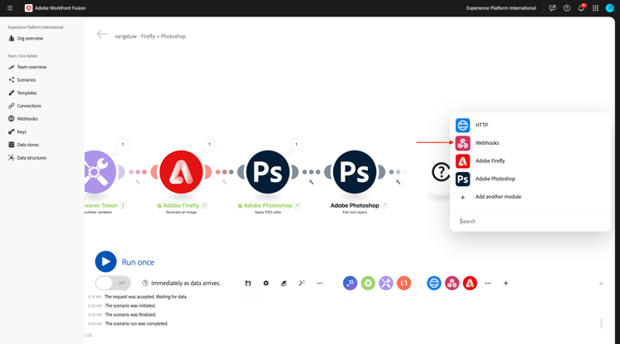Open Adobe Firefly favorite in bottom toolbar
Image resolution: width=620 pixels, height=344 pixels.
(470, 283)
